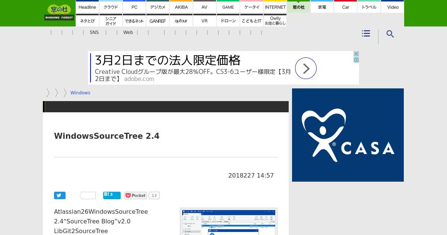Click the Web category link
447x235 pixels.
tap(128, 32)
